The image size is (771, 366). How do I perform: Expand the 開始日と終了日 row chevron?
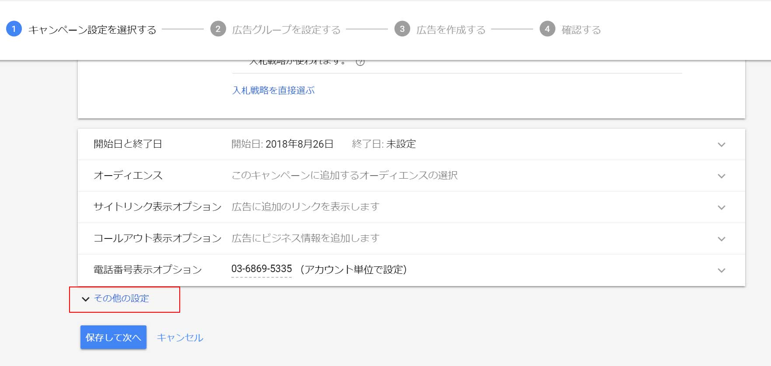click(x=722, y=145)
